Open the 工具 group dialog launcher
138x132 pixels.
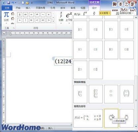coord(14,28)
